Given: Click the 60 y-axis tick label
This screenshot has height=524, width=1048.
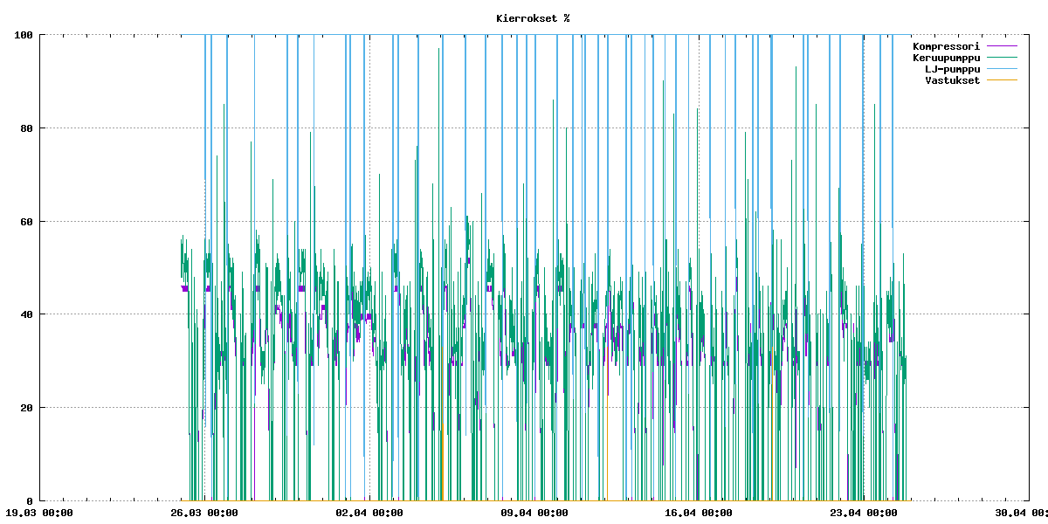Looking at the screenshot, I should [26, 222].
